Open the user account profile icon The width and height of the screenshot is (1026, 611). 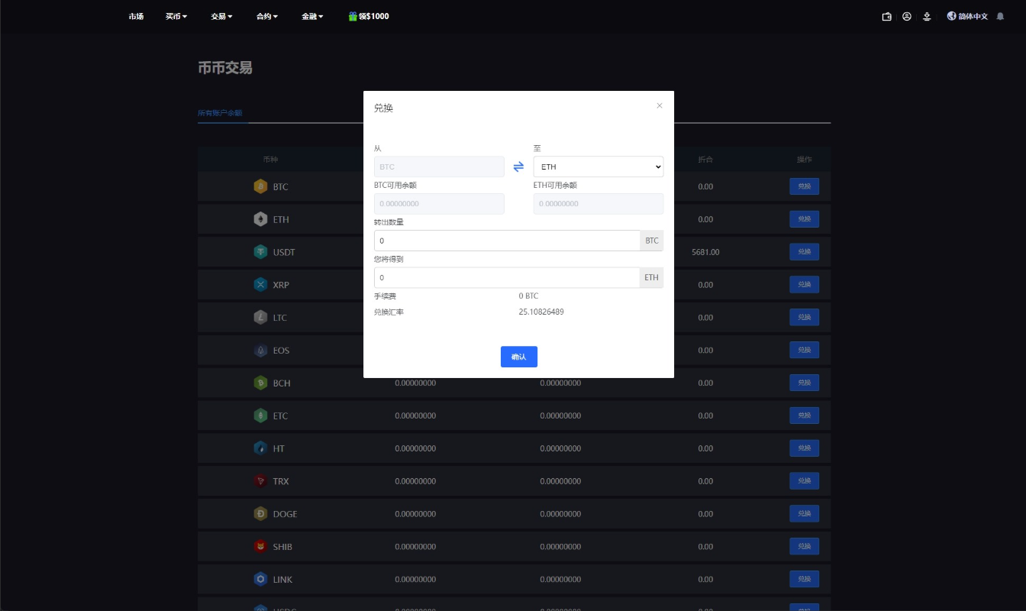[907, 16]
